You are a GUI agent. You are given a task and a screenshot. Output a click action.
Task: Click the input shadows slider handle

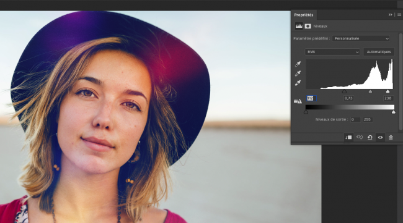pyautogui.click(x=344, y=91)
